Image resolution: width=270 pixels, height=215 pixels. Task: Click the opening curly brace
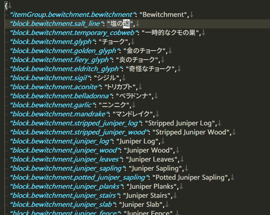pos(6,6)
